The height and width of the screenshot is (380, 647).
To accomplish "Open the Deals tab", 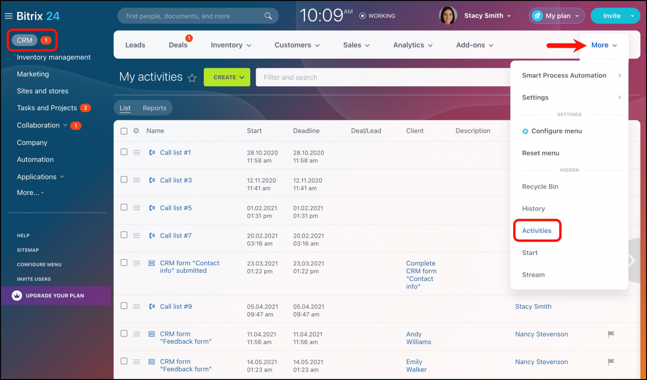I will [x=178, y=45].
